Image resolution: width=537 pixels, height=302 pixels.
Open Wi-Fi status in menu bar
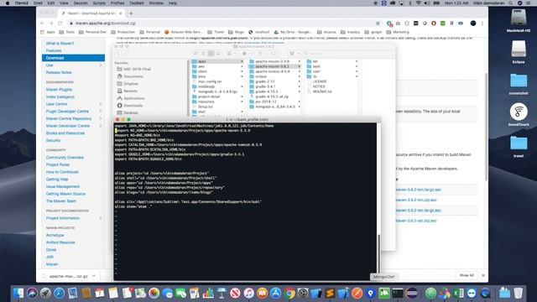(x=418, y=3)
